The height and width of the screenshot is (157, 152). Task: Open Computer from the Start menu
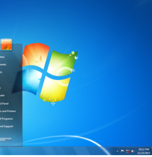tap(2, 95)
